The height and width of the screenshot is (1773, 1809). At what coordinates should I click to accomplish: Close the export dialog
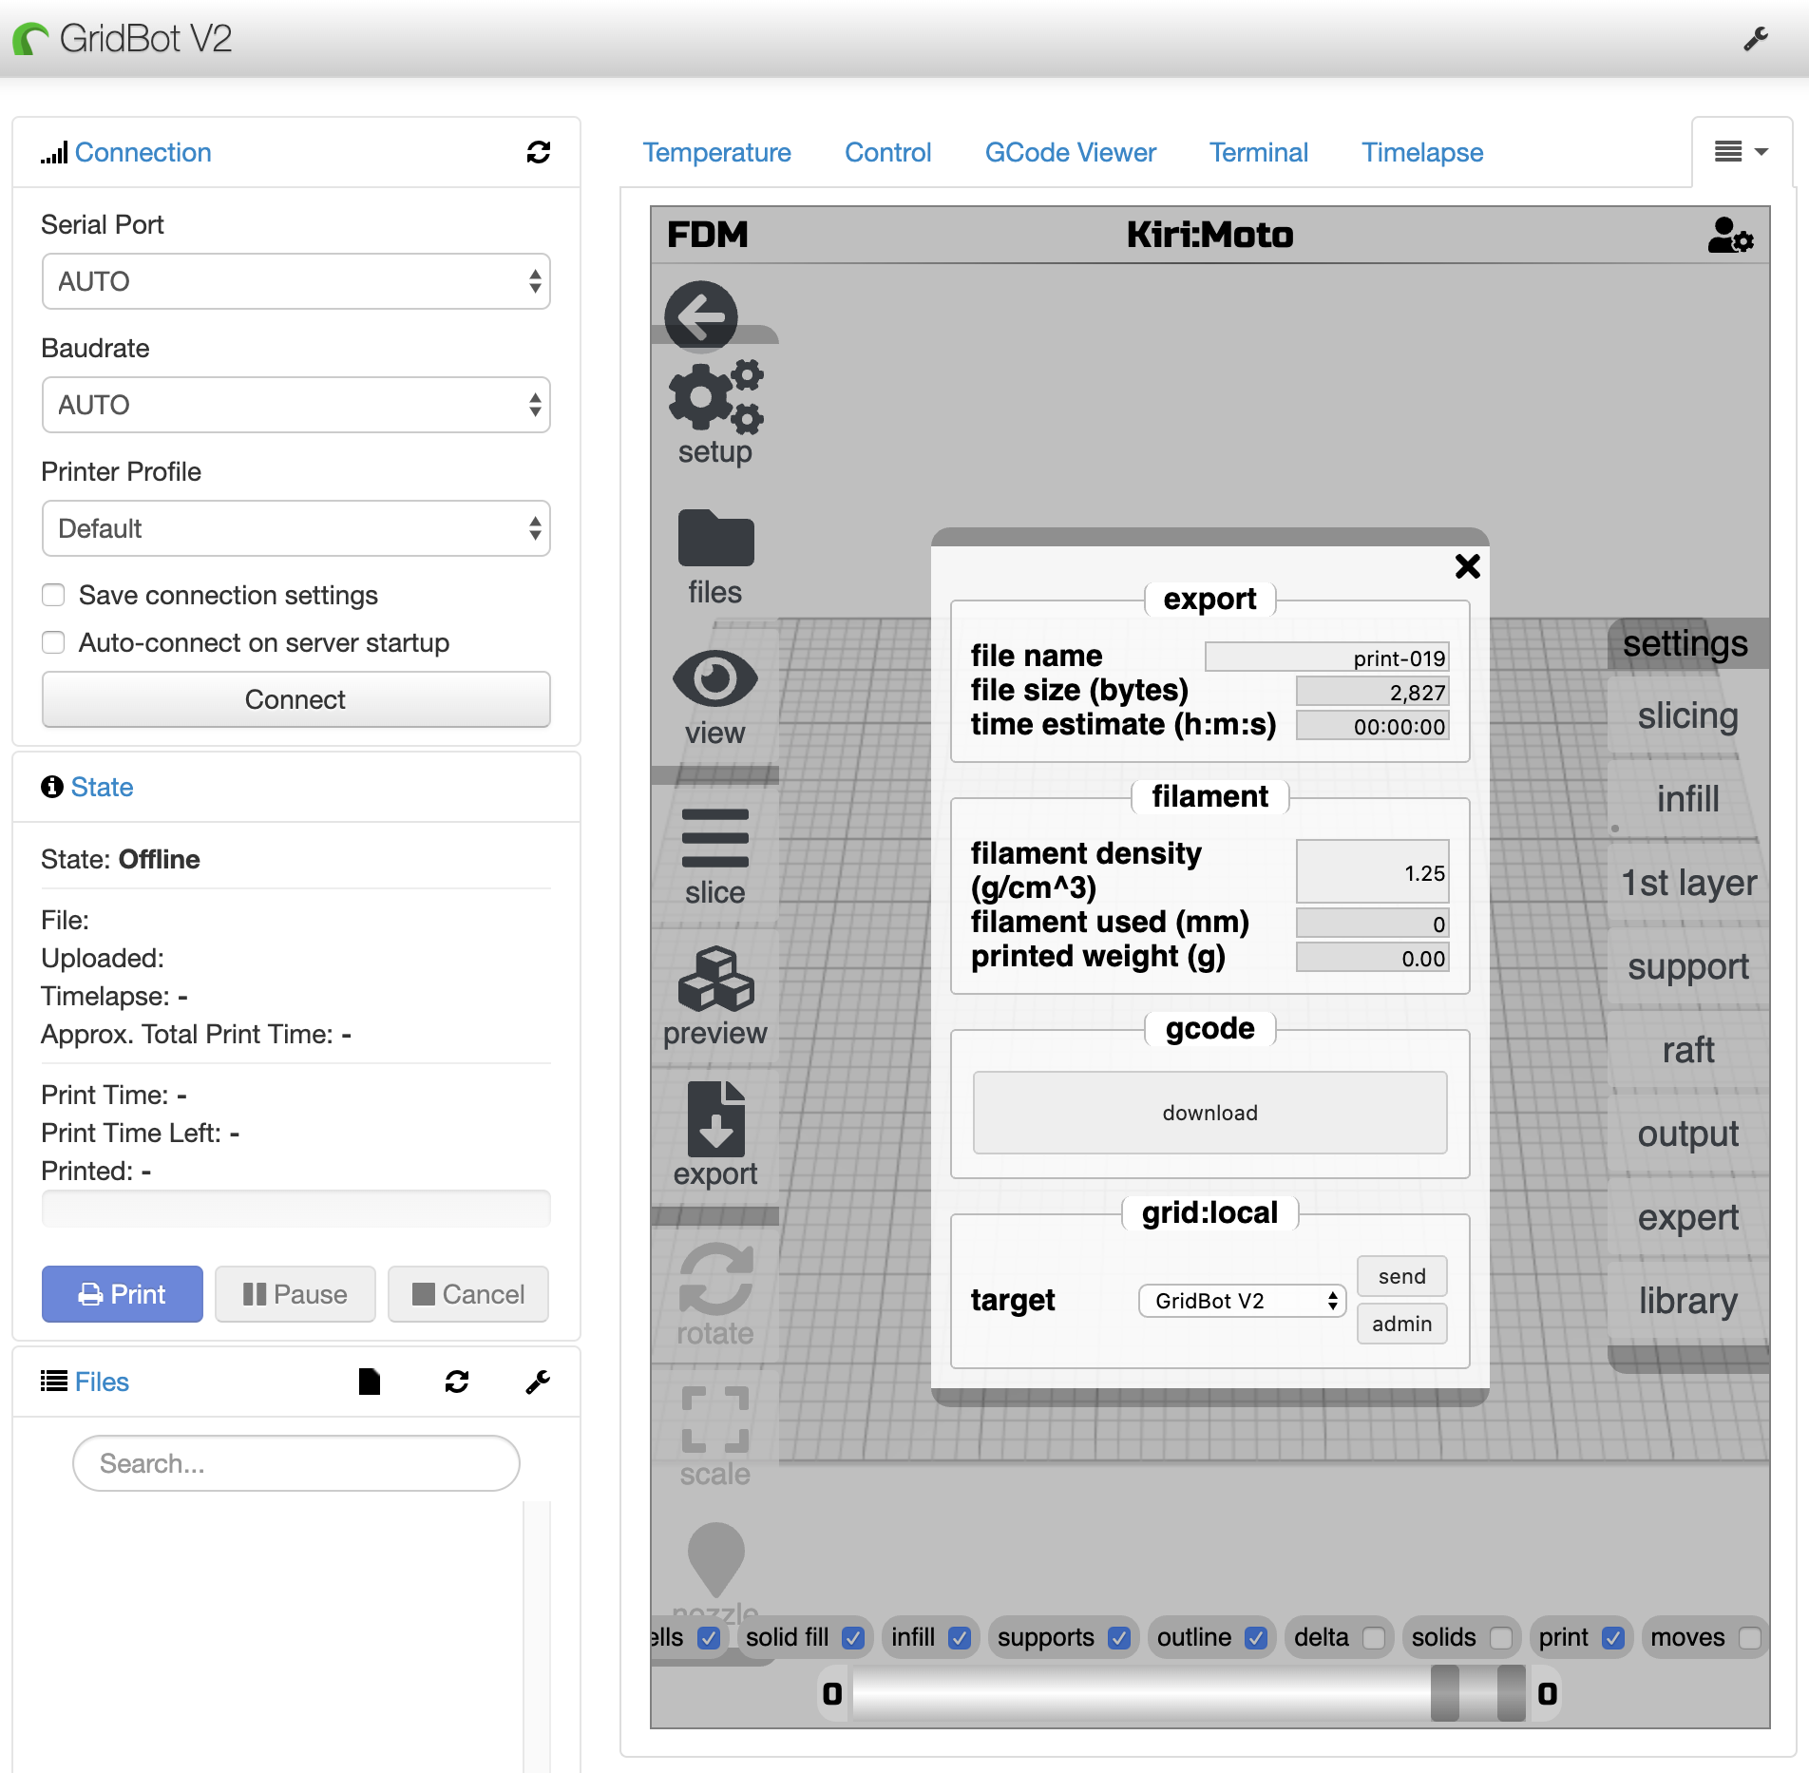click(x=1467, y=566)
